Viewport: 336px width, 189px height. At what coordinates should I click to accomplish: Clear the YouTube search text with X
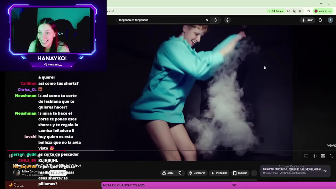click(207, 20)
